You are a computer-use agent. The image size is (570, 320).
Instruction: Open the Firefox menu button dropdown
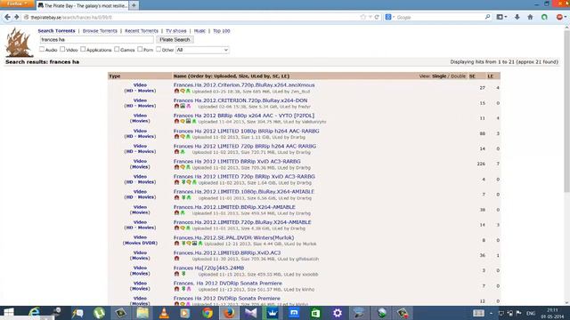17,4
